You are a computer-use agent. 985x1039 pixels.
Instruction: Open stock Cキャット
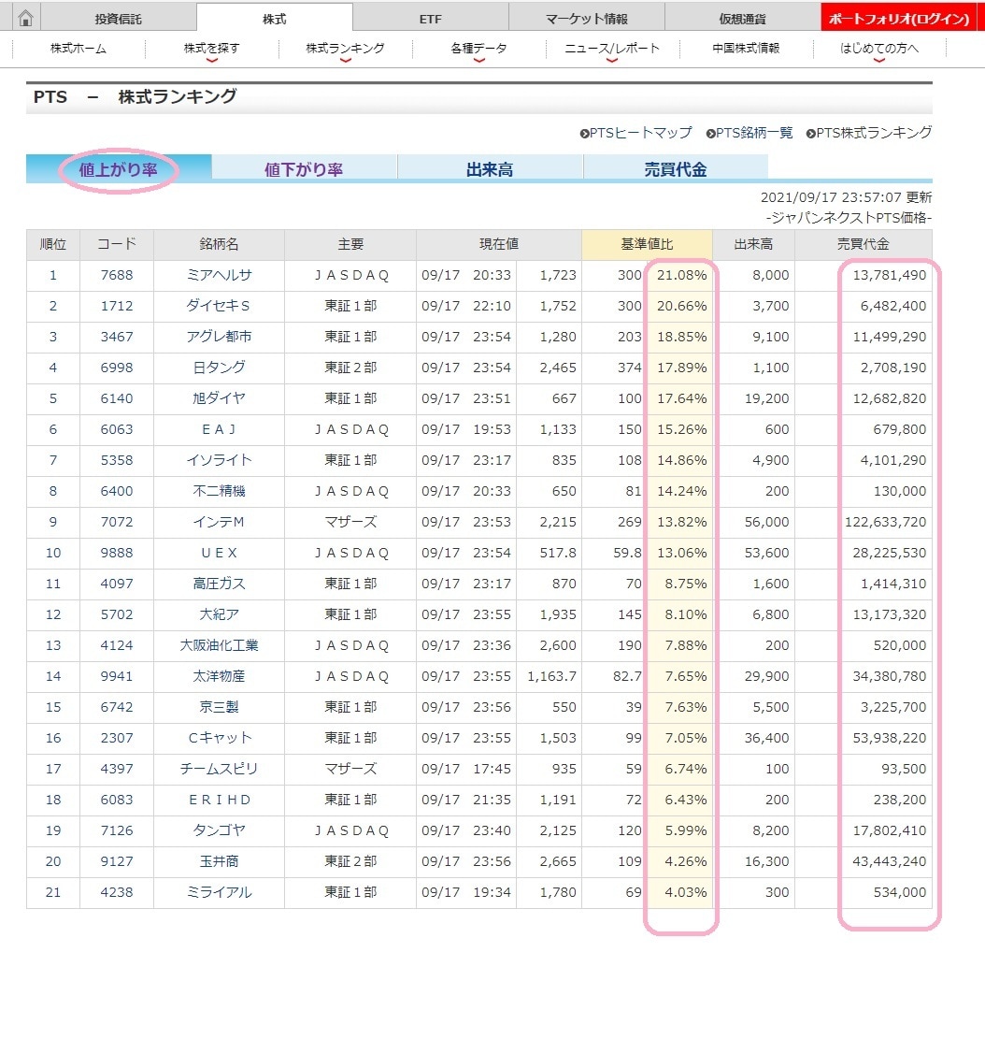tap(219, 738)
